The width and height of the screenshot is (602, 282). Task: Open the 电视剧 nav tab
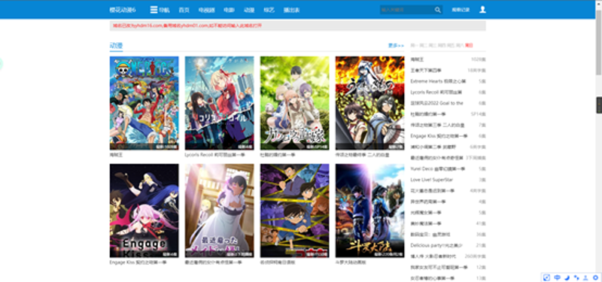coord(206,10)
